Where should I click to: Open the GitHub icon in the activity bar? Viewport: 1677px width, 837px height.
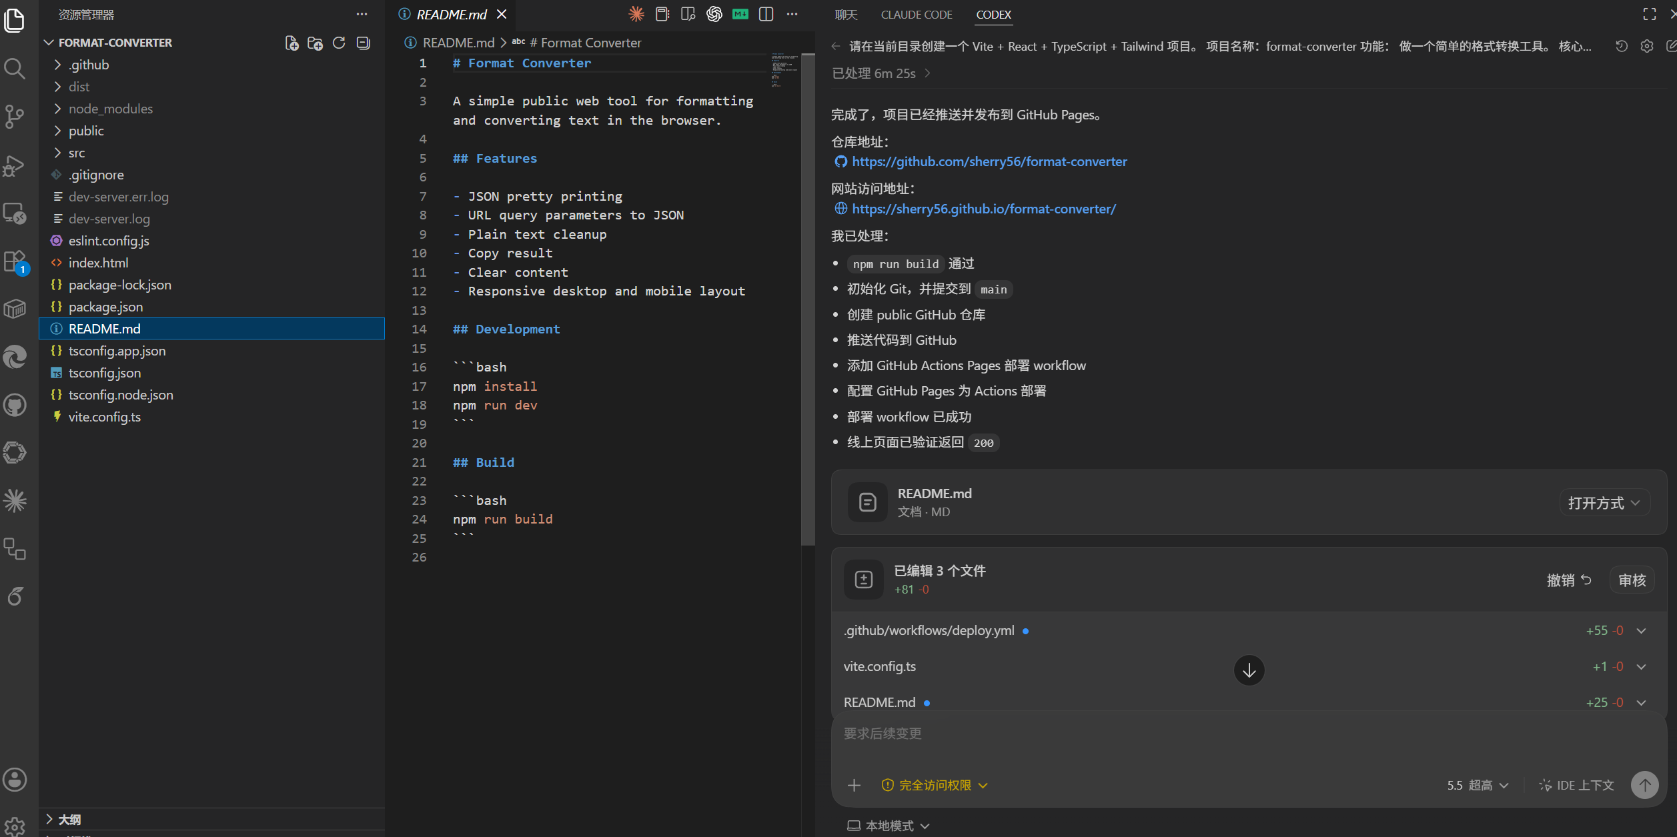(x=15, y=405)
